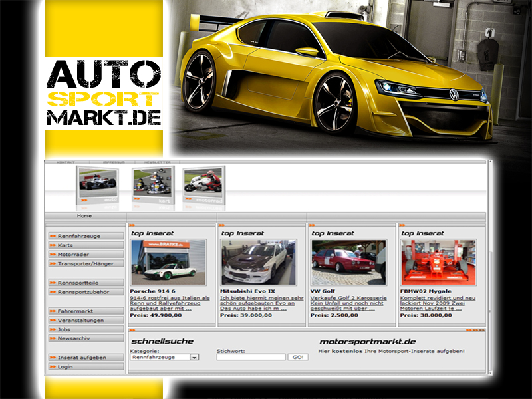The width and height of the screenshot is (532, 399).
Task: Open the Karts sidebar category
Action: click(x=86, y=245)
